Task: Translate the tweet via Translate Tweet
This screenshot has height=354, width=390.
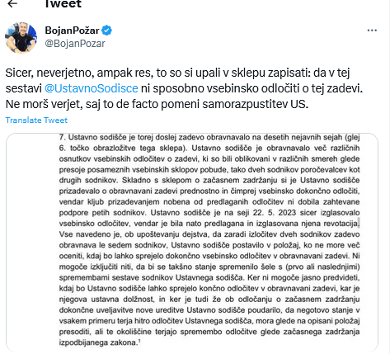Action: coord(36,120)
